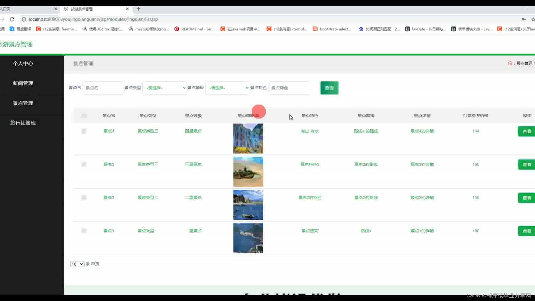Click the 查看 button for 景点3
The image size is (535, 301).
tap(526, 165)
